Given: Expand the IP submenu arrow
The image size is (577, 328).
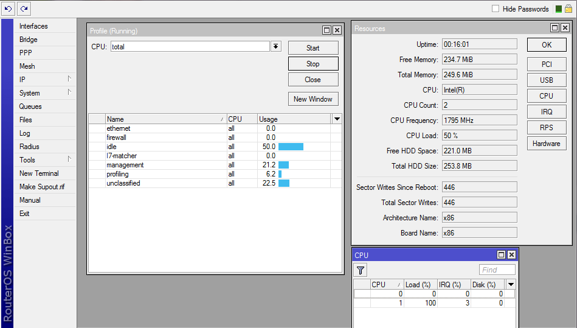Looking at the screenshot, I should click(69, 79).
